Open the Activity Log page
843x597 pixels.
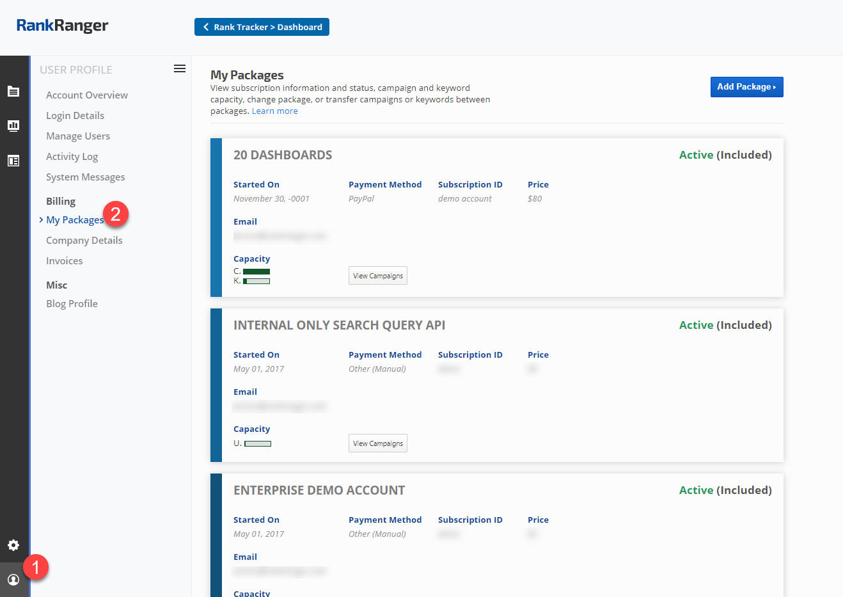pos(72,157)
